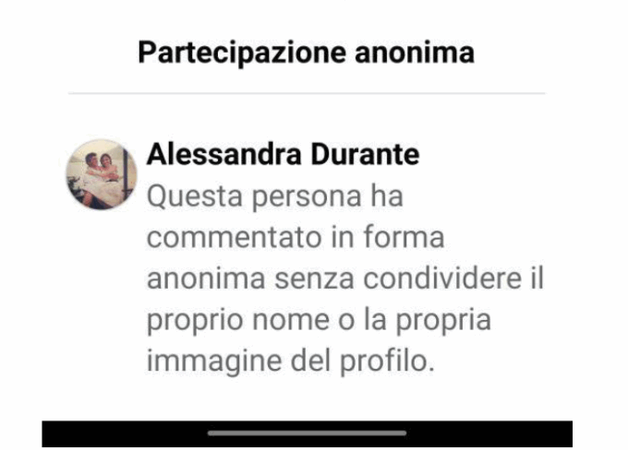Viewport: 628px width, 450px height.
Task: Click the word 'Partecipazione' in the header
Action: click(x=242, y=53)
